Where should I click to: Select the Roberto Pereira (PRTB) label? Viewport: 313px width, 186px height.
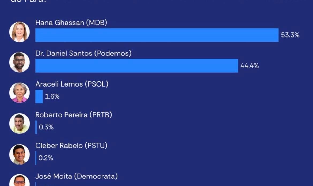coord(74,115)
